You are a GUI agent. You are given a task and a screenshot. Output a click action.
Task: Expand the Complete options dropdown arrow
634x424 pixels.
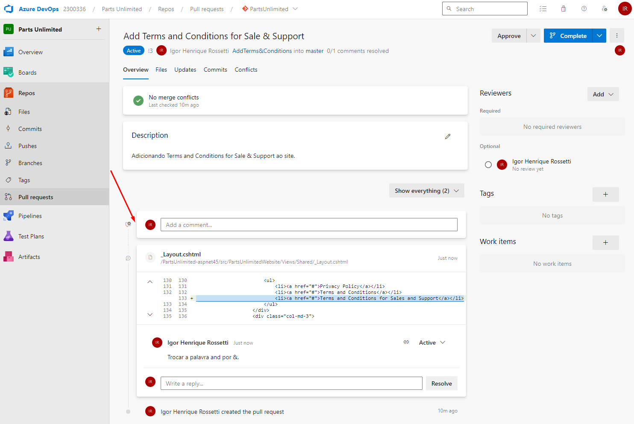(599, 36)
